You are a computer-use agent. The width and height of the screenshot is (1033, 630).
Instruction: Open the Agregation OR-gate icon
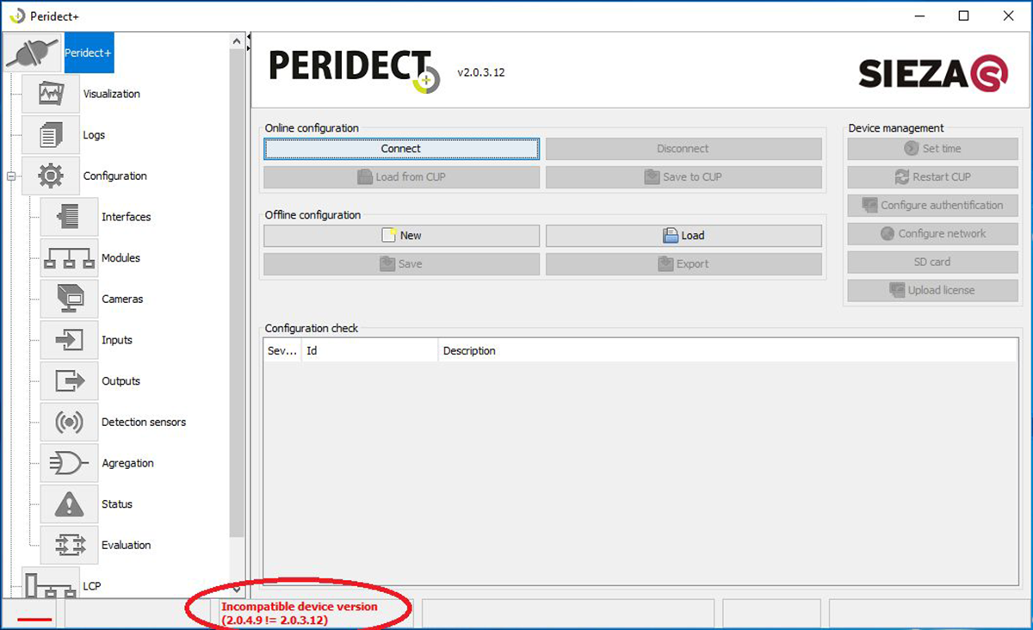69,463
